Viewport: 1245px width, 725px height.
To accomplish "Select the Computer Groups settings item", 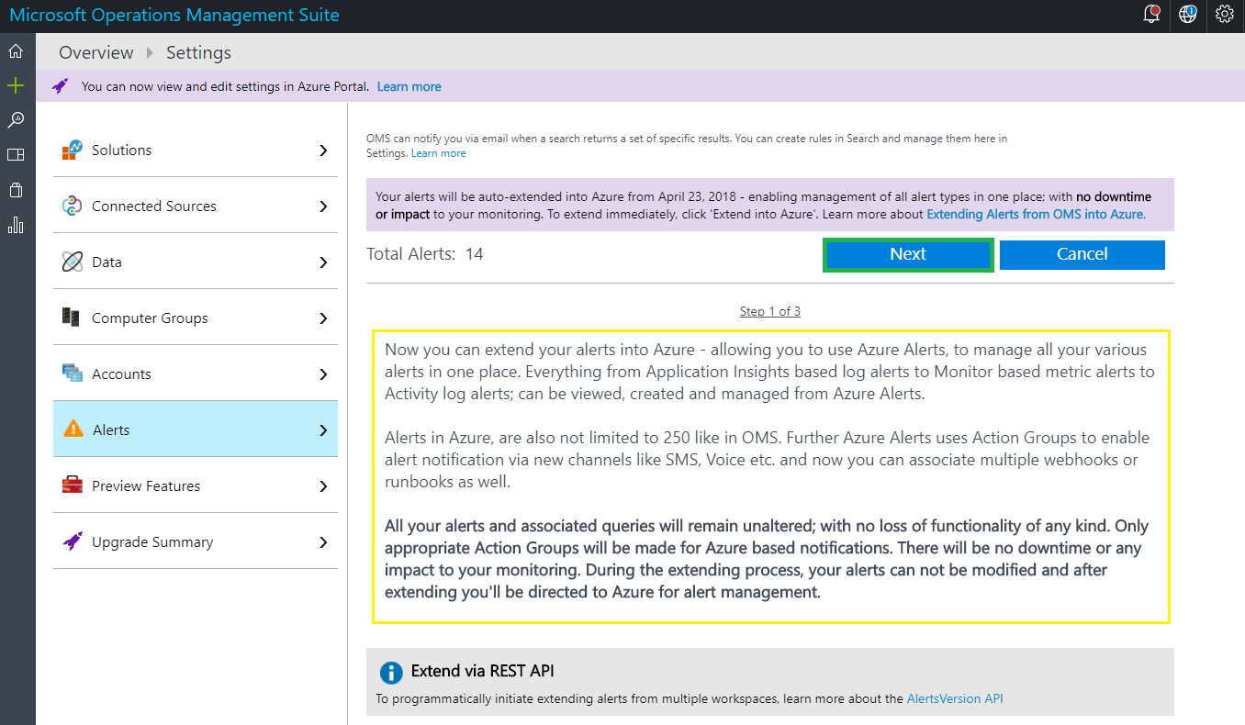I will click(x=196, y=318).
